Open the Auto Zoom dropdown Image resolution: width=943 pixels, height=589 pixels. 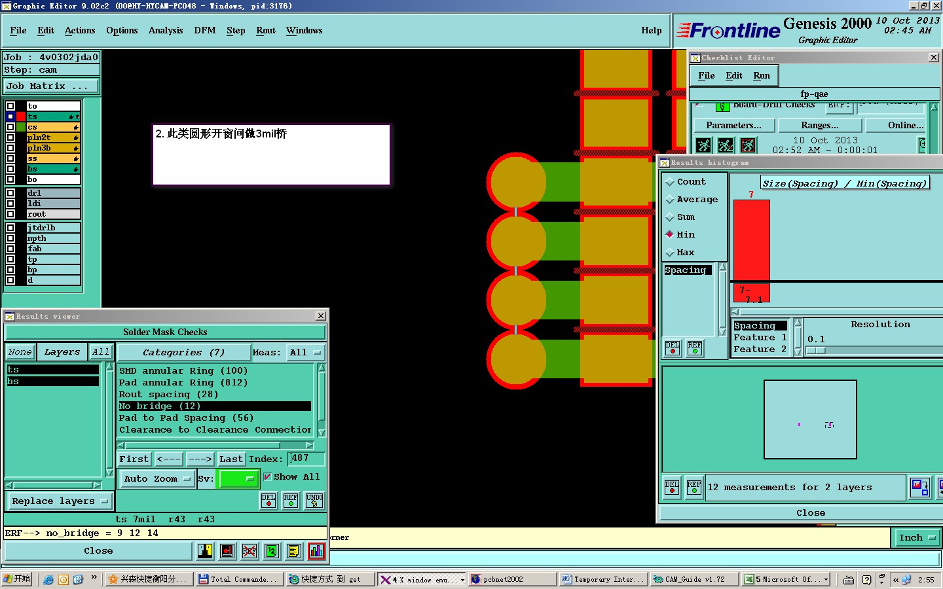157,479
